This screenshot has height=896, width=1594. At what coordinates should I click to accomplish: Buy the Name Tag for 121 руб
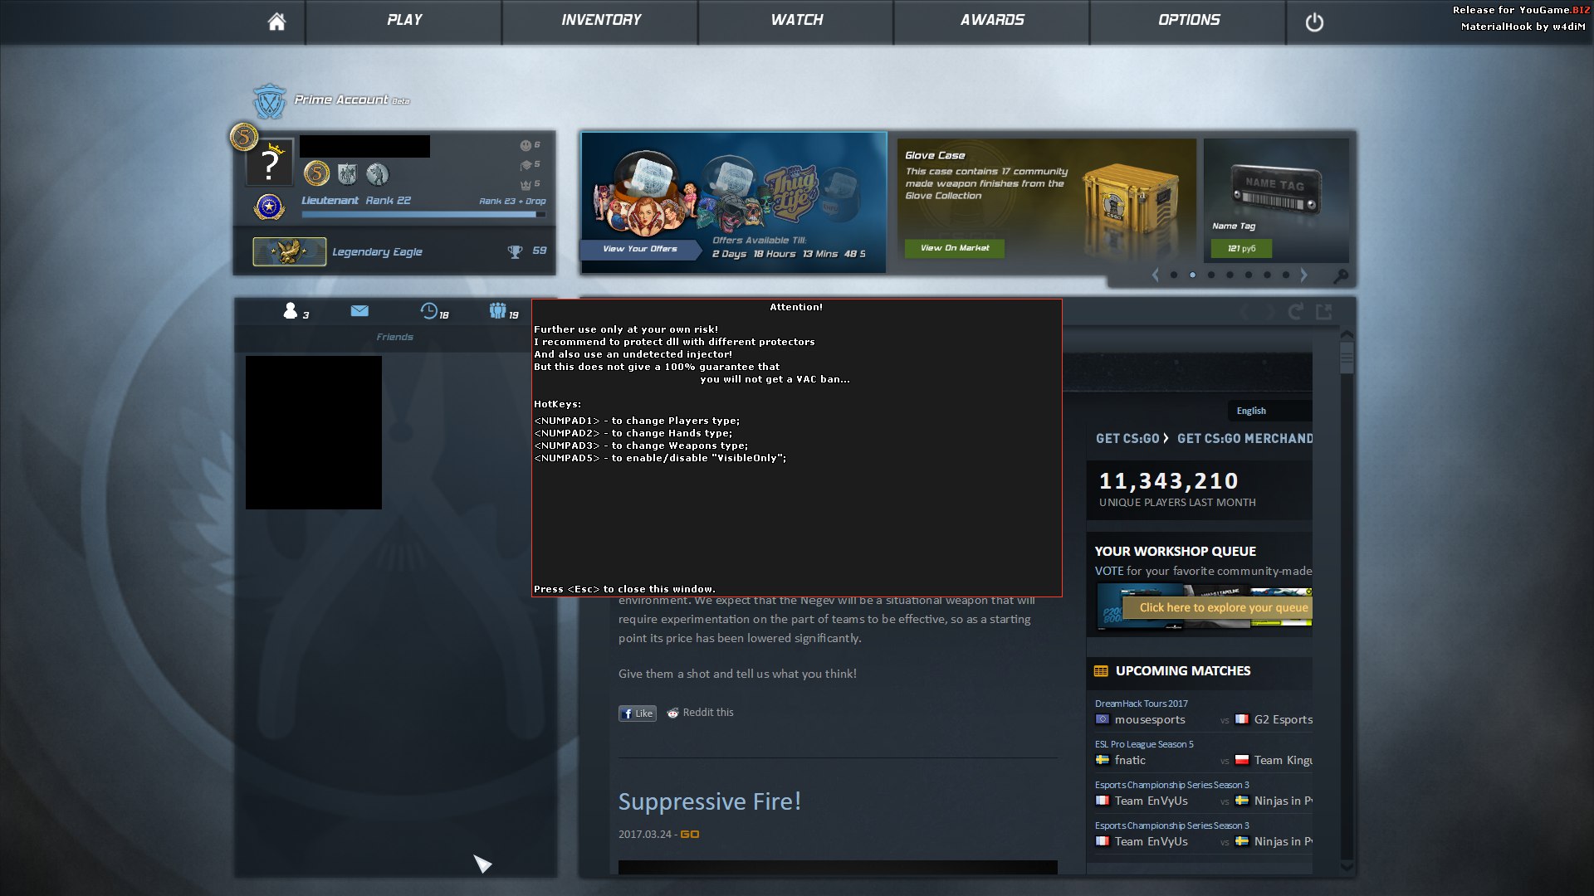[x=1241, y=248]
